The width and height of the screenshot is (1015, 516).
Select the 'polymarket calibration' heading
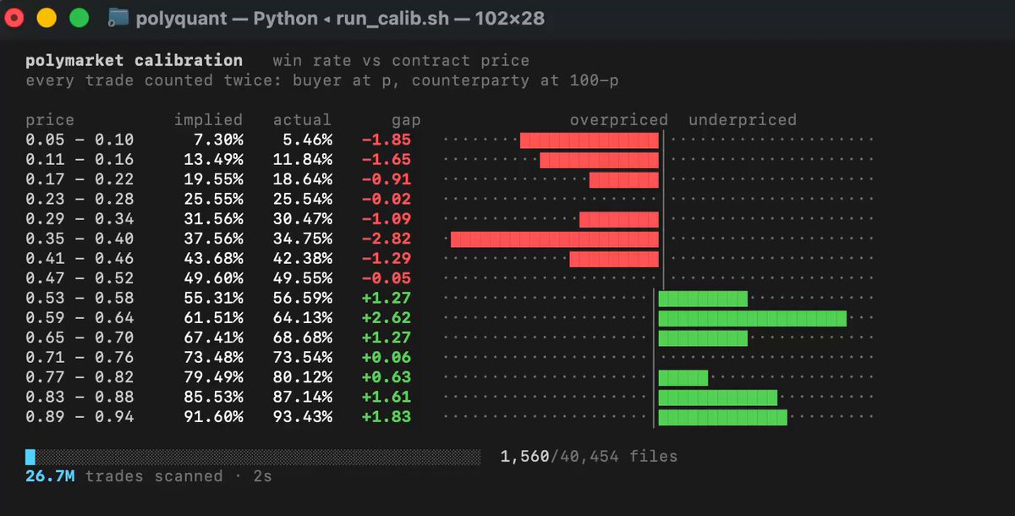pyautogui.click(x=134, y=61)
